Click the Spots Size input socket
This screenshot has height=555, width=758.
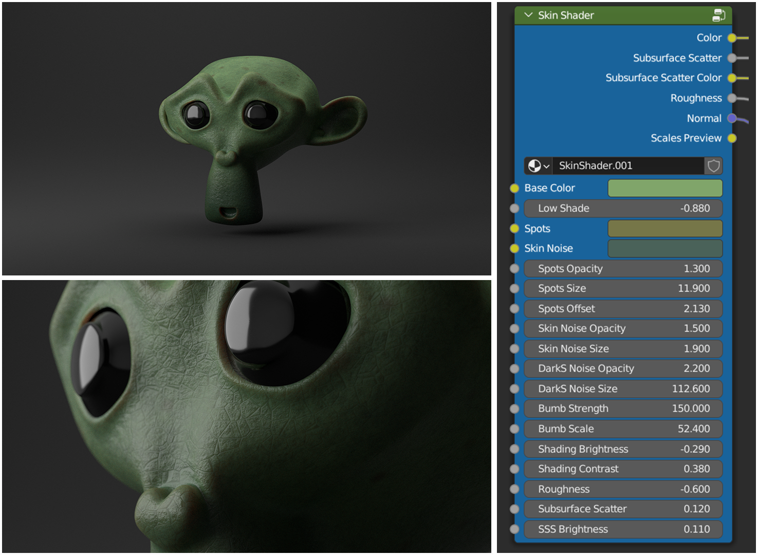point(514,289)
